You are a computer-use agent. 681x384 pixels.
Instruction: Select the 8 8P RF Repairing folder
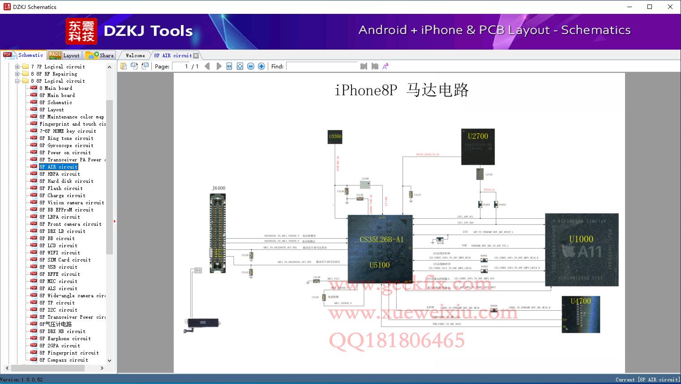coord(54,74)
